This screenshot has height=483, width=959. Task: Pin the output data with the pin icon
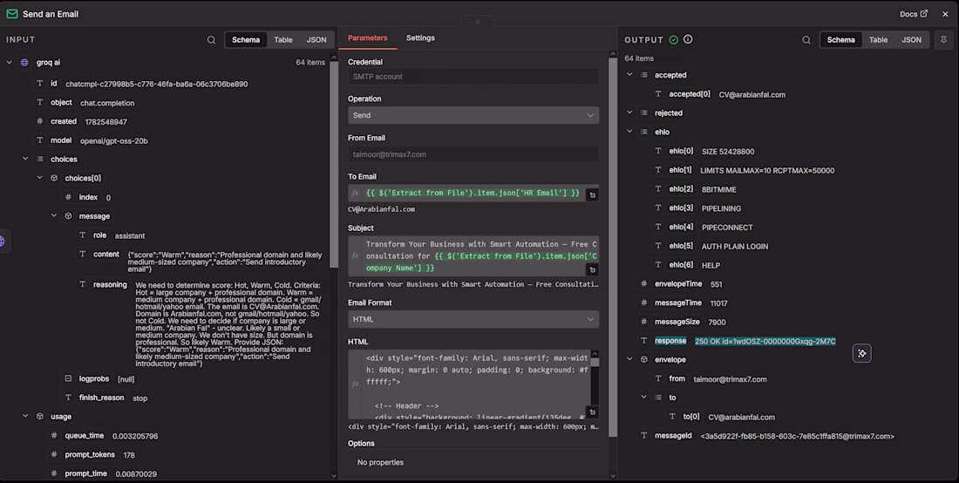(943, 40)
